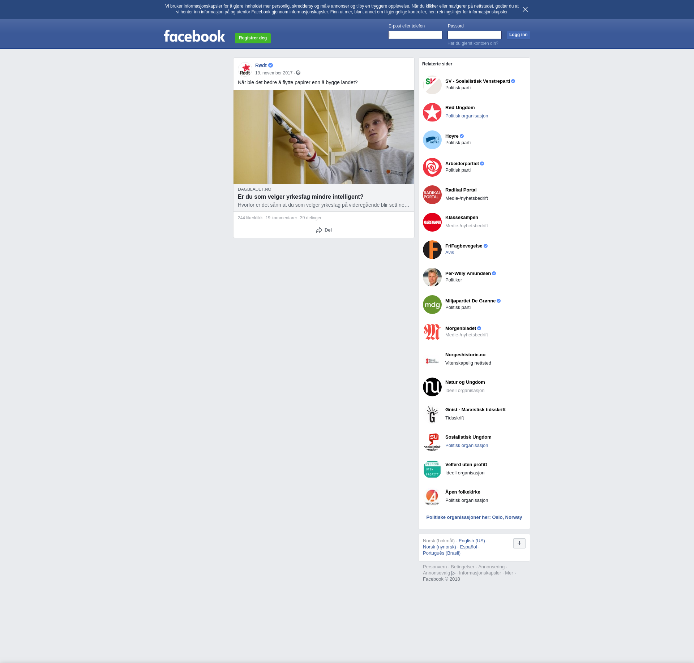Open the Mer footer dropdown

pyautogui.click(x=510, y=573)
